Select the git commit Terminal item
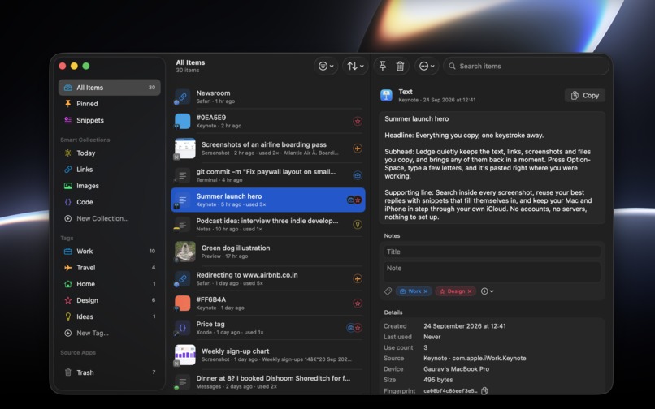This screenshot has height=409, width=655. (x=268, y=175)
